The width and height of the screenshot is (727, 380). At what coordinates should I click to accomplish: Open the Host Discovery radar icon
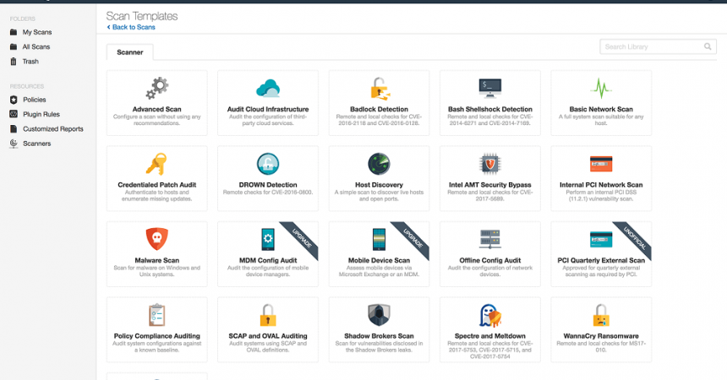[379, 164]
